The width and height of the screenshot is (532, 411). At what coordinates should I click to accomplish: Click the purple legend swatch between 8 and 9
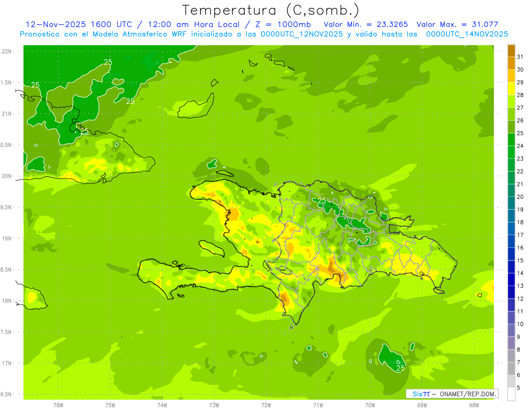pyautogui.click(x=511, y=343)
